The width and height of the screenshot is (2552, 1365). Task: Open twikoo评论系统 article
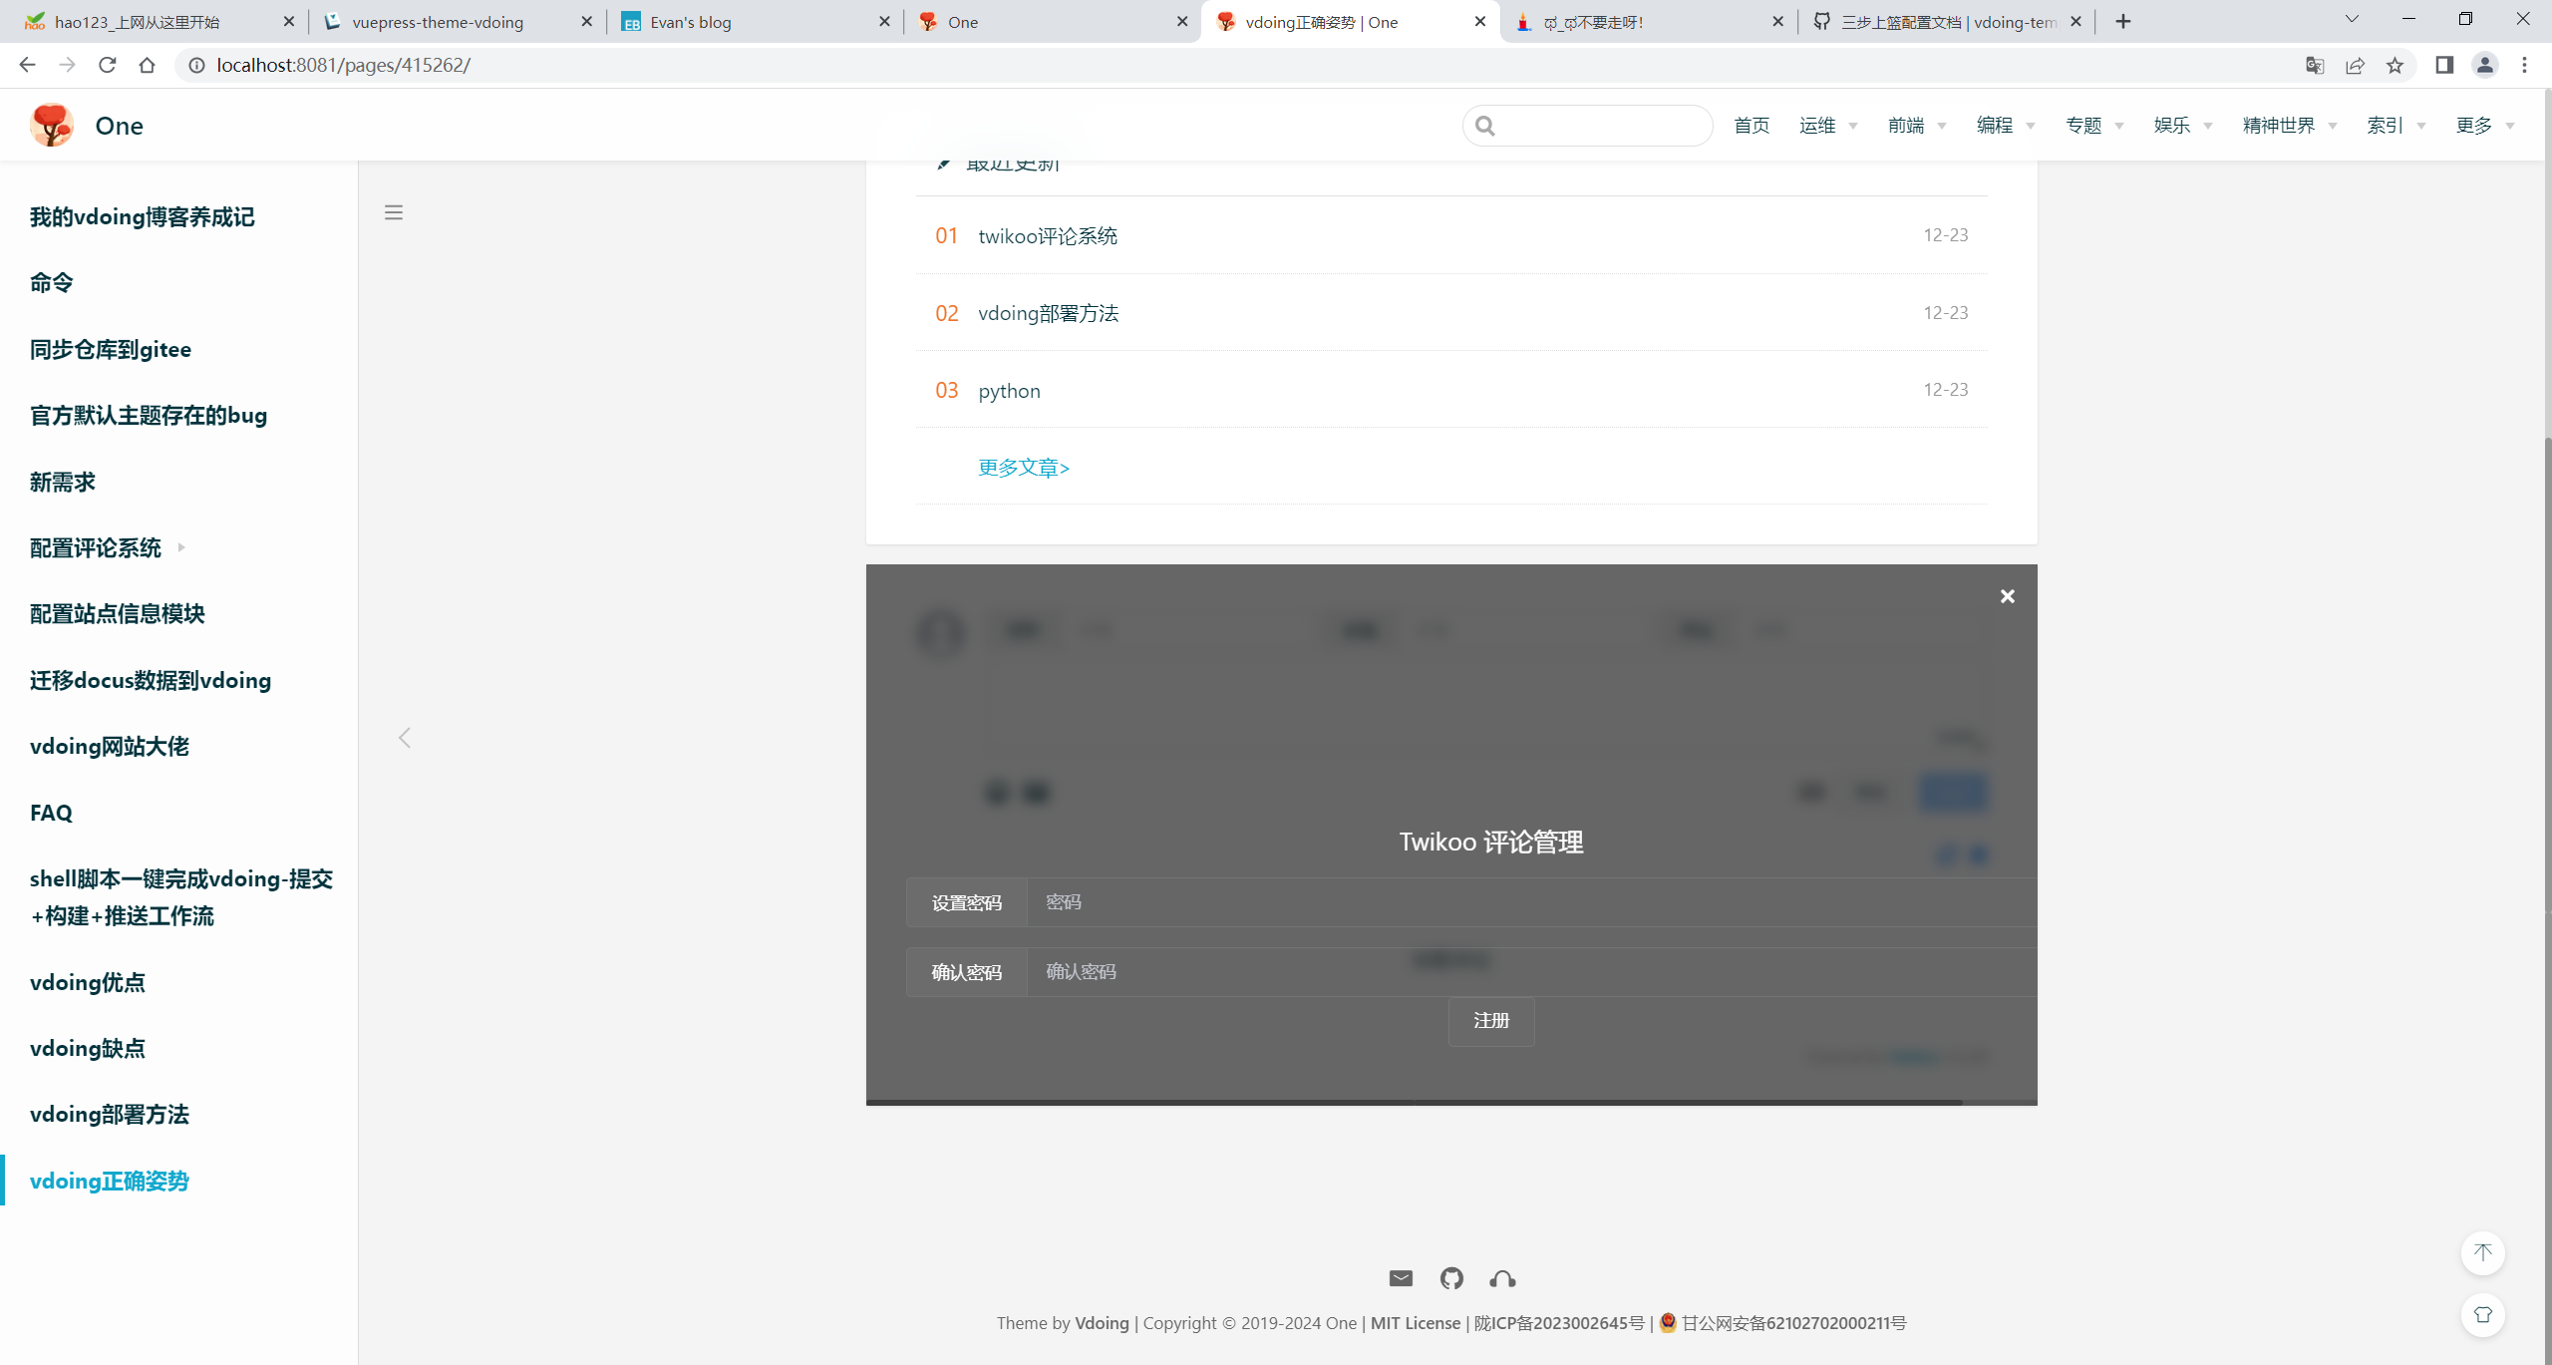1048,236
